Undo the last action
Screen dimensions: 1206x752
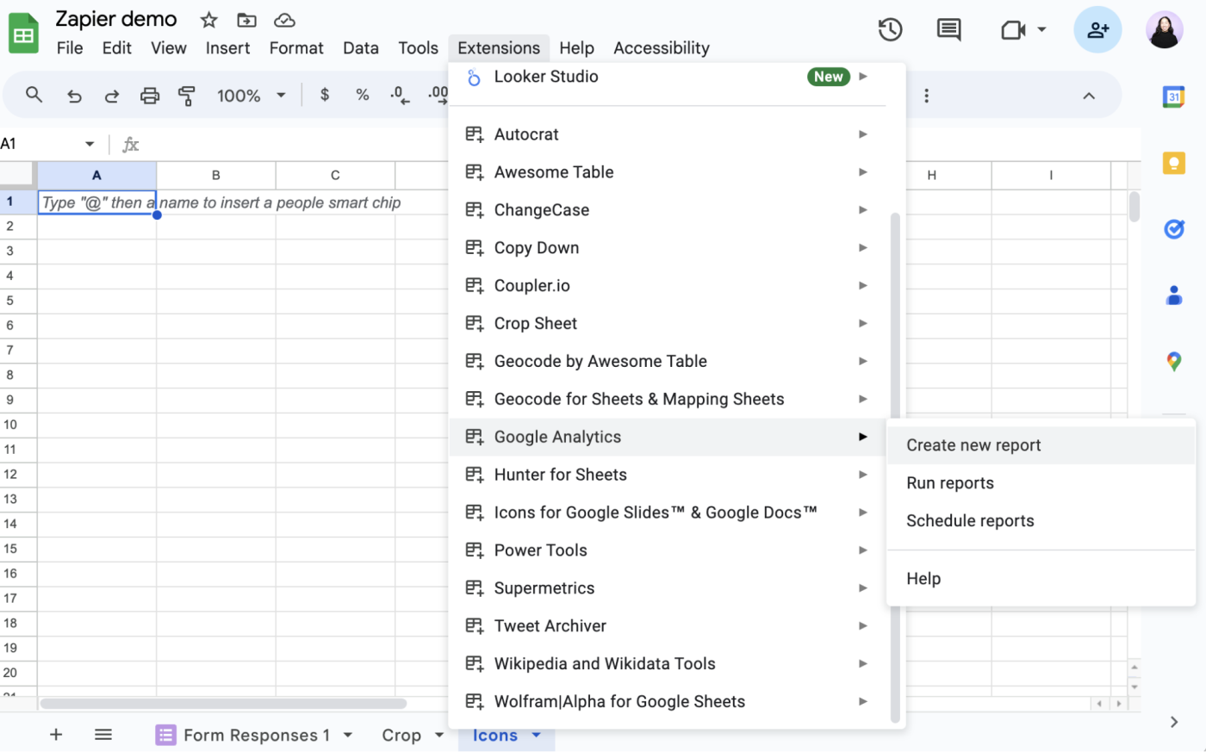pyautogui.click(x=74, y=96)
